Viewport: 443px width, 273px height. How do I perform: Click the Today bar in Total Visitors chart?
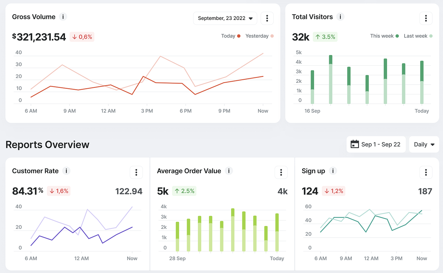coord(422,82)
